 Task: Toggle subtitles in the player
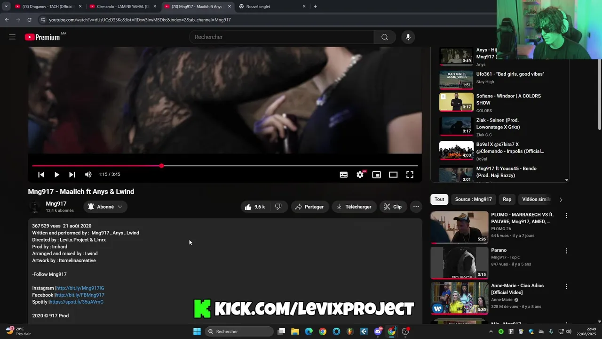pyautogui.click(x=344, y=175)
